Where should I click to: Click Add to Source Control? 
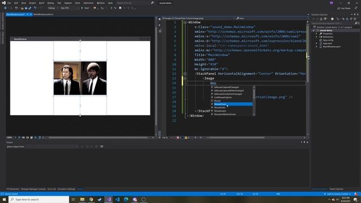[337, 194]
